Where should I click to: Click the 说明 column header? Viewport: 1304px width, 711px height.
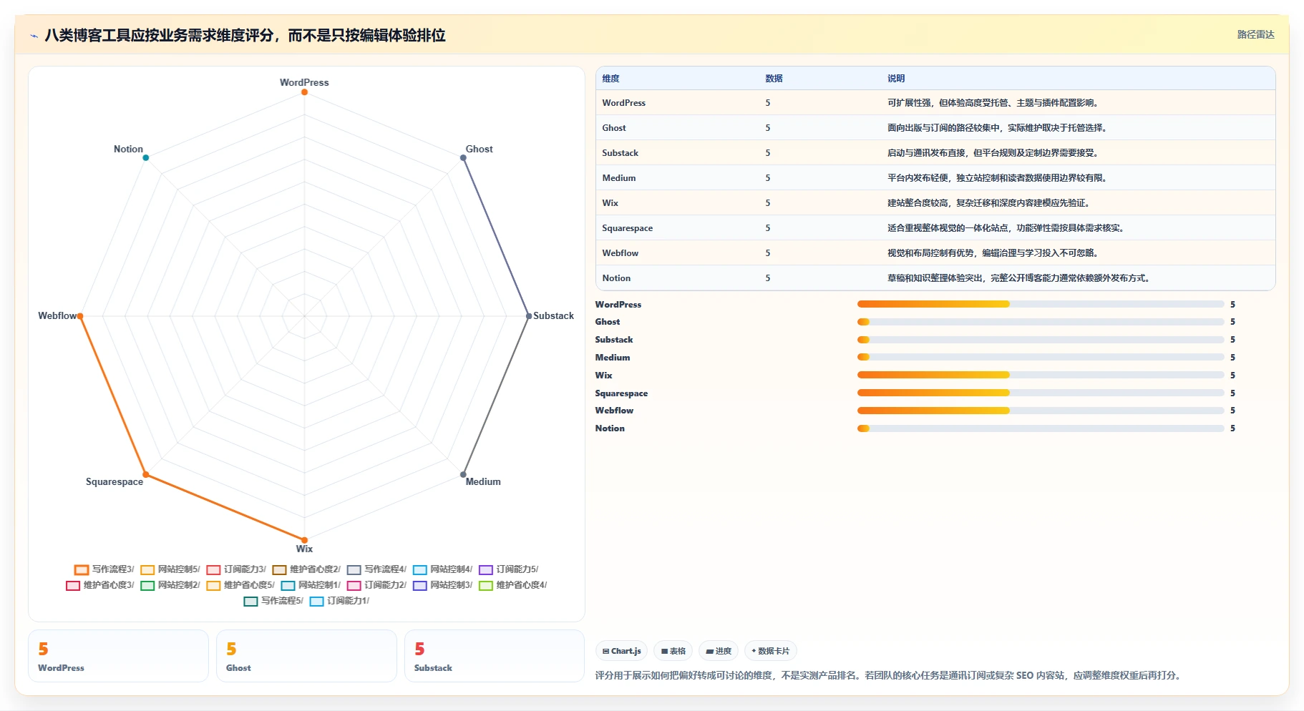click(x=896, y=79)
